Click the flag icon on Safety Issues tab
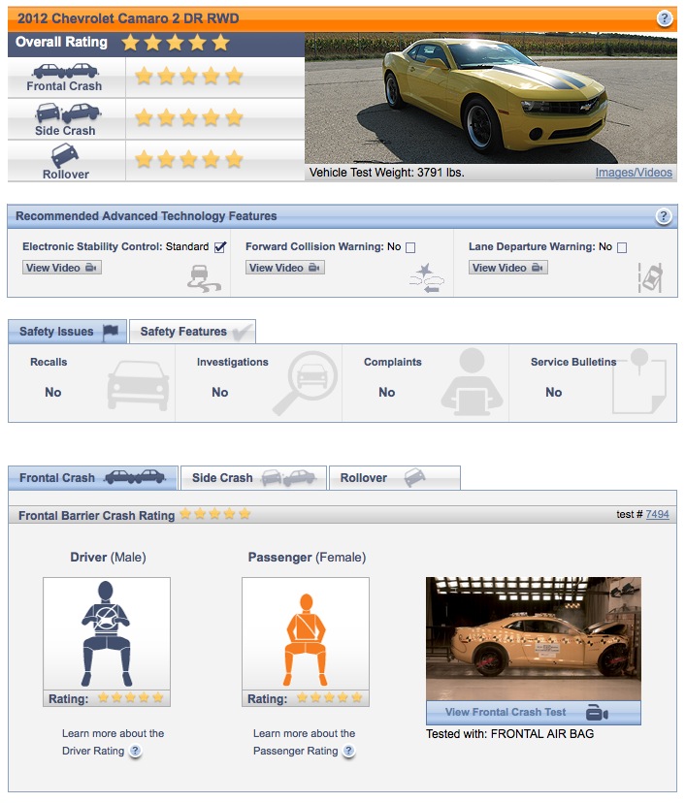686x803 pixels. click(111, 332)
